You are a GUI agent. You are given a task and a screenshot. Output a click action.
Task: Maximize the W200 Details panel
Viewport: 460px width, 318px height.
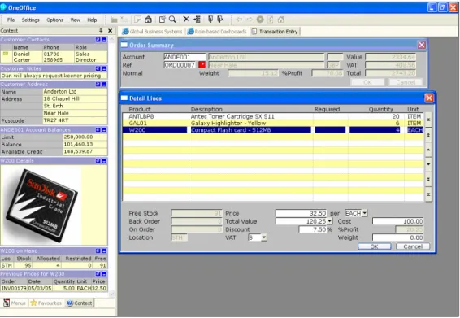point(98,161)
